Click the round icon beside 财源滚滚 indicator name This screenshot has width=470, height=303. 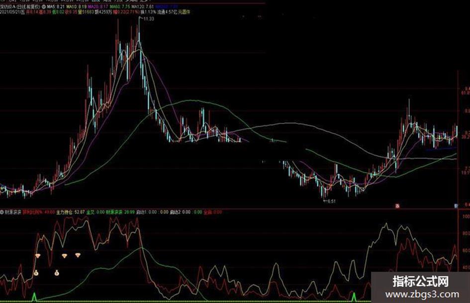[2, 212]
